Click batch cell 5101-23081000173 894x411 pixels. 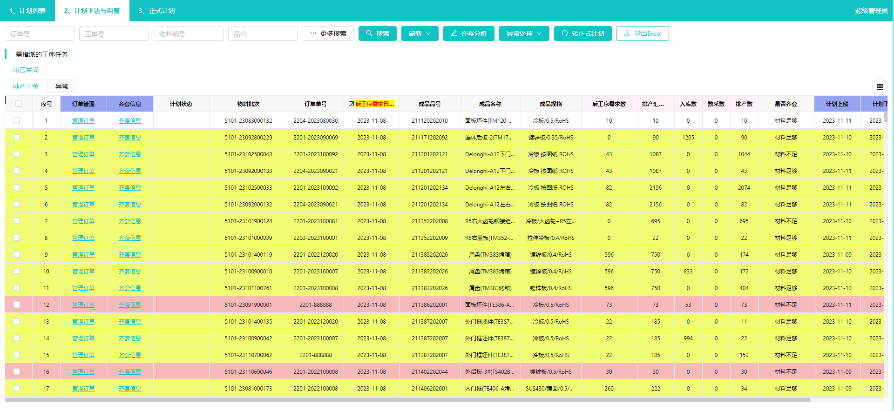click(248, 388)
